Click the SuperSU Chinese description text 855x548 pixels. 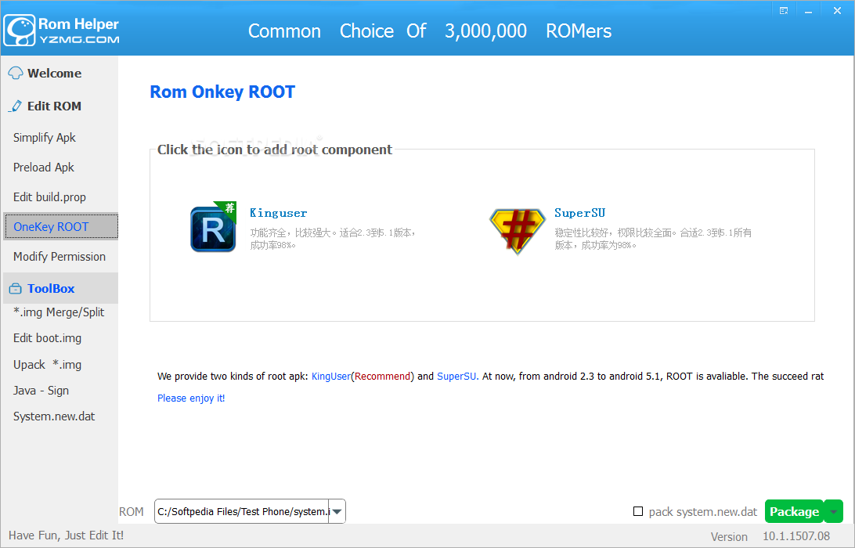pyautogui.click(x=653, y=239)
